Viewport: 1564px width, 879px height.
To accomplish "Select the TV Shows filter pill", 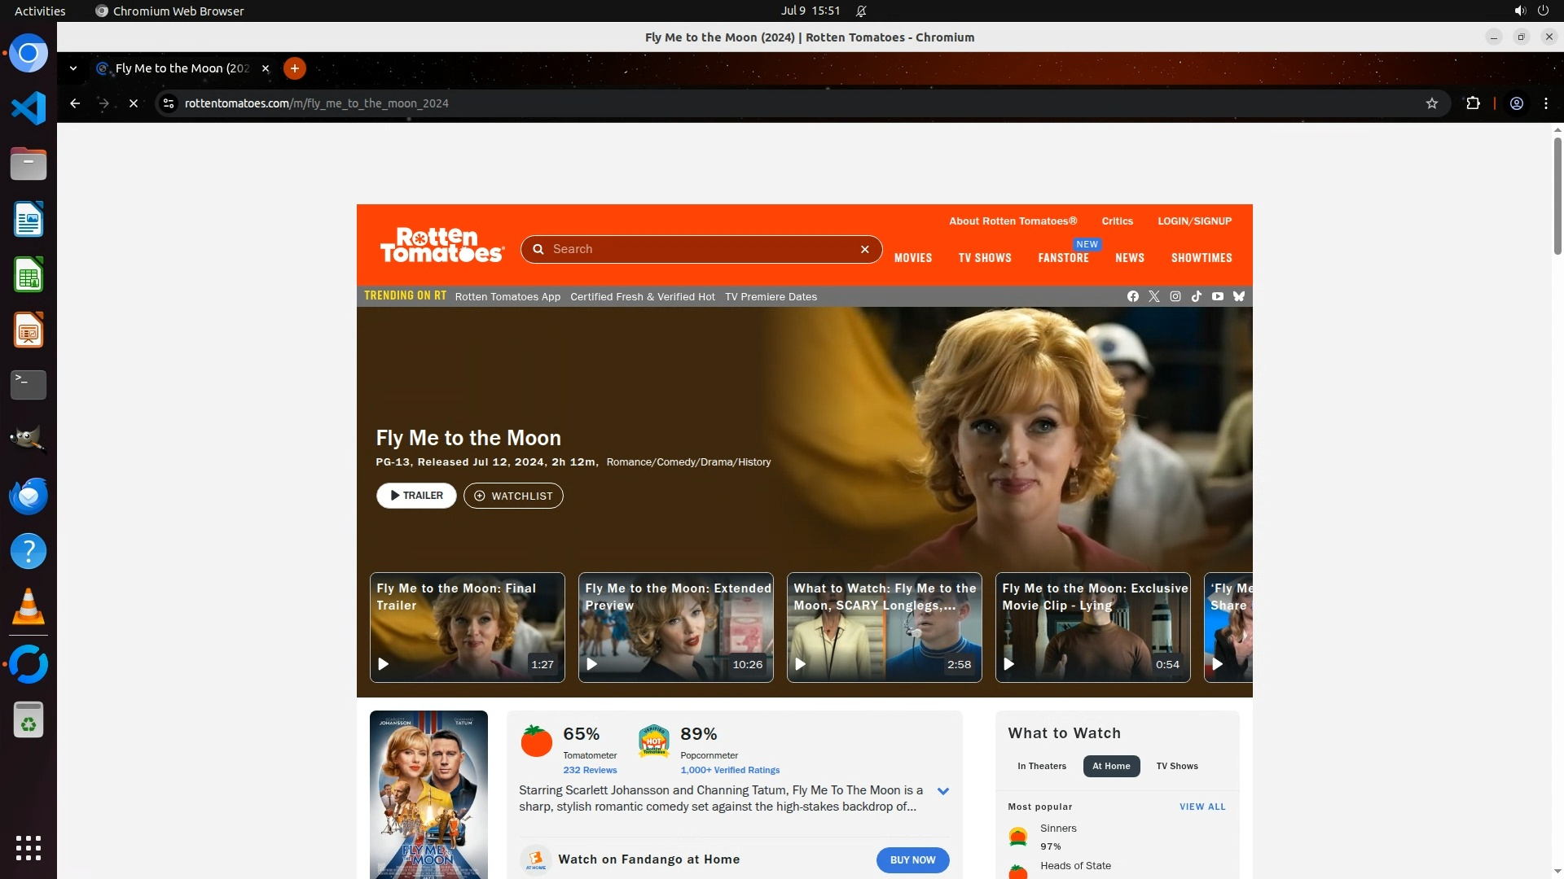I will (x=1176, y=766).
